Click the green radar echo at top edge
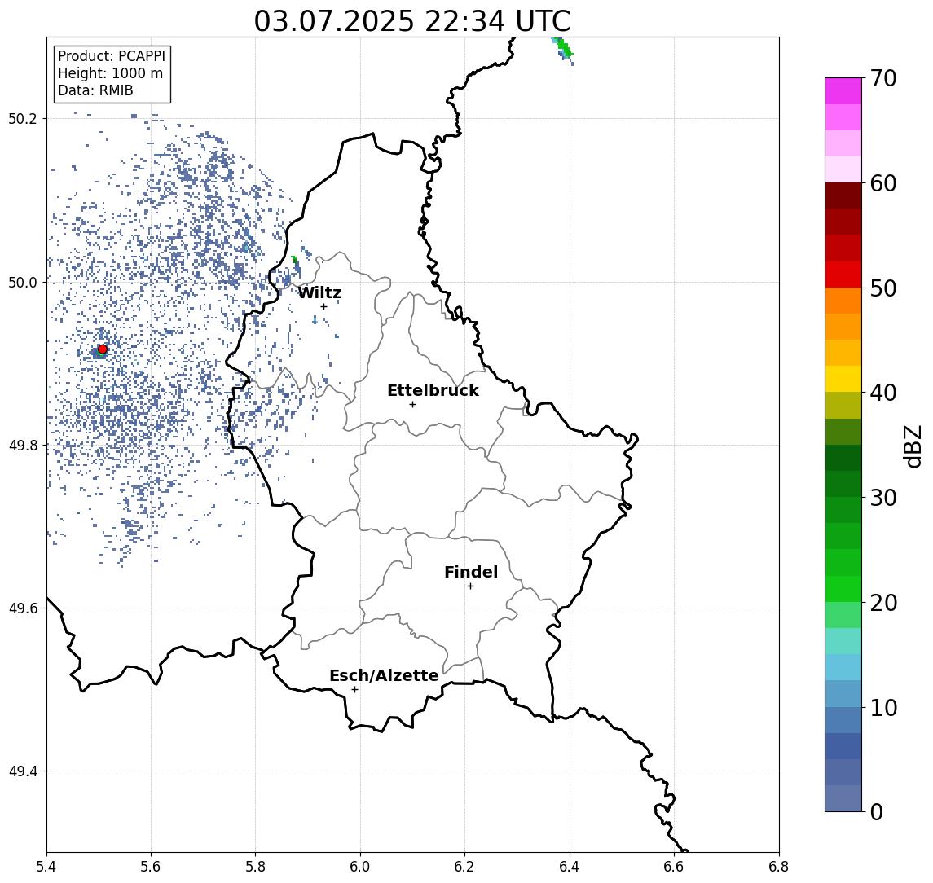 [x=564, y=49]
